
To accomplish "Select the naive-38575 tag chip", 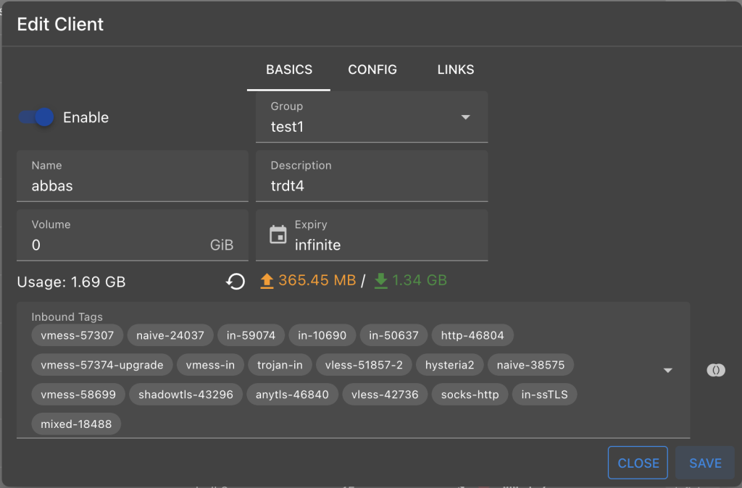I will [x=531, y=365].
